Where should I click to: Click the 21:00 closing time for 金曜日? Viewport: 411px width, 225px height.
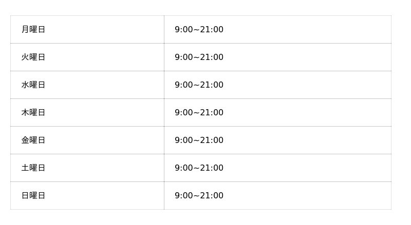(x=212, y=140)
